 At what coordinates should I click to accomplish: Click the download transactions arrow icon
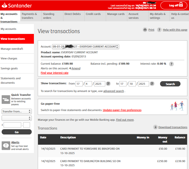[x=155, y=127]
